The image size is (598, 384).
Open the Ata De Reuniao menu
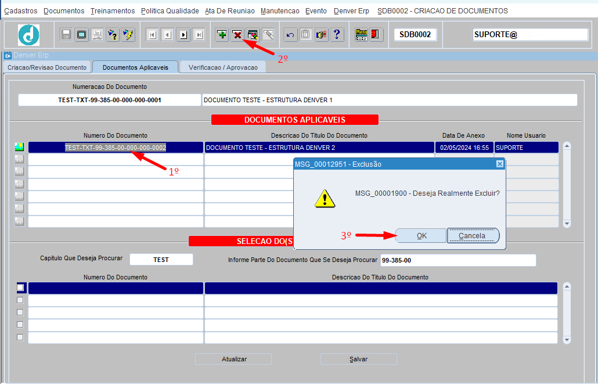(x=229, y=11)
